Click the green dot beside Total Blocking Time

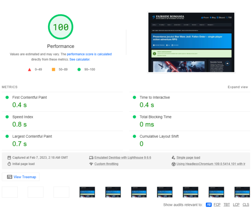[134, 117]
